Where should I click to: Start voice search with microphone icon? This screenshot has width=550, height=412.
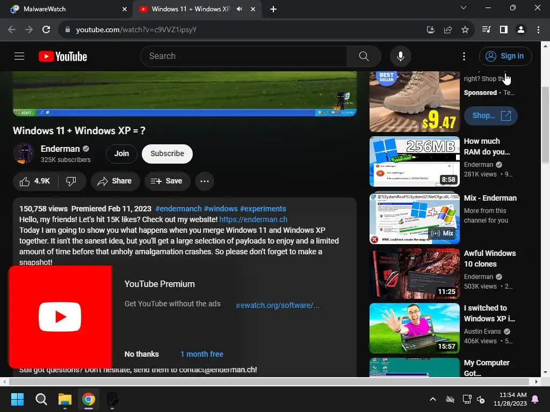(x=400, y=56)
